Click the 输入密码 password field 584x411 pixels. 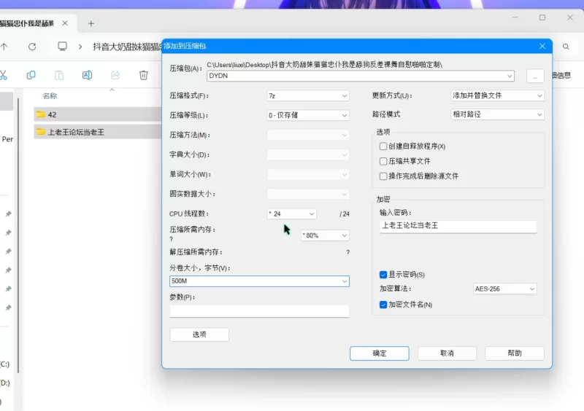tap(458, 226)
